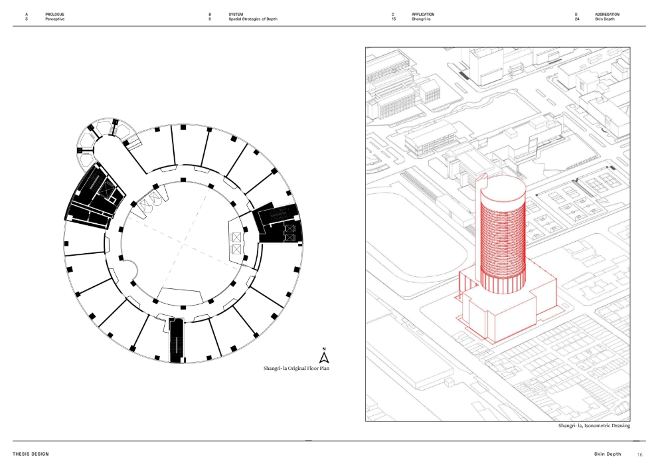Screen dimensions: 660x465
Task: Open the SYSTEM section heading
Action: point(236,14)
